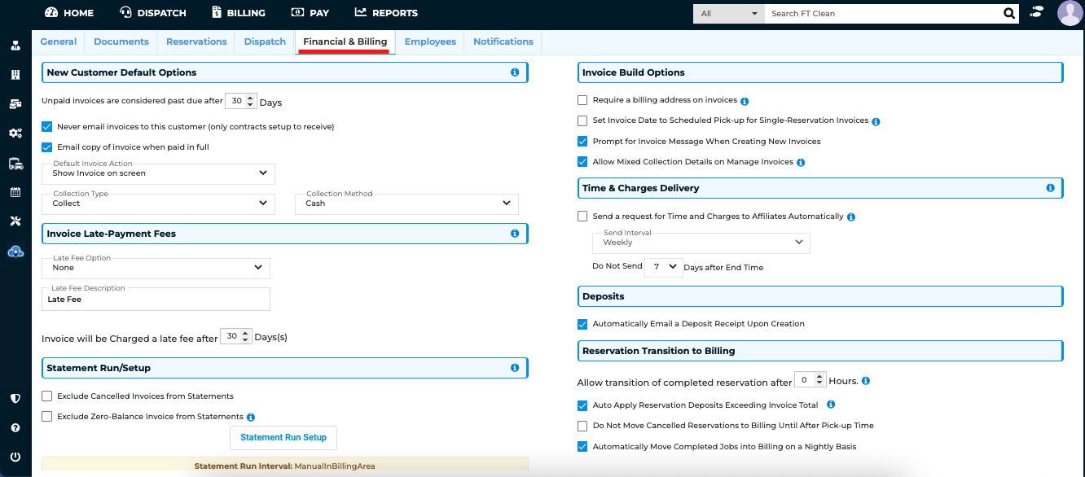
Task: Open the settings gears sidebar icon
Action: tap(15, 133)
